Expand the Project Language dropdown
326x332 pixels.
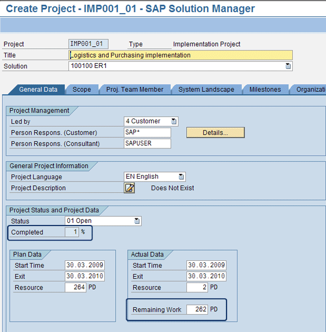[x=181, y=177]
